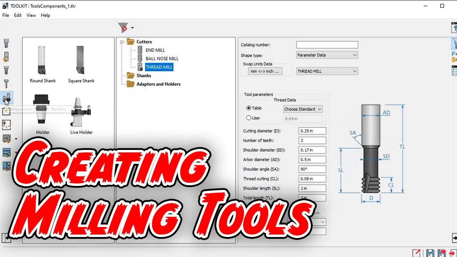
Task: Click the save-as floppy icon with red arrow
Action: pyautogui.click(x=442, y=253)
